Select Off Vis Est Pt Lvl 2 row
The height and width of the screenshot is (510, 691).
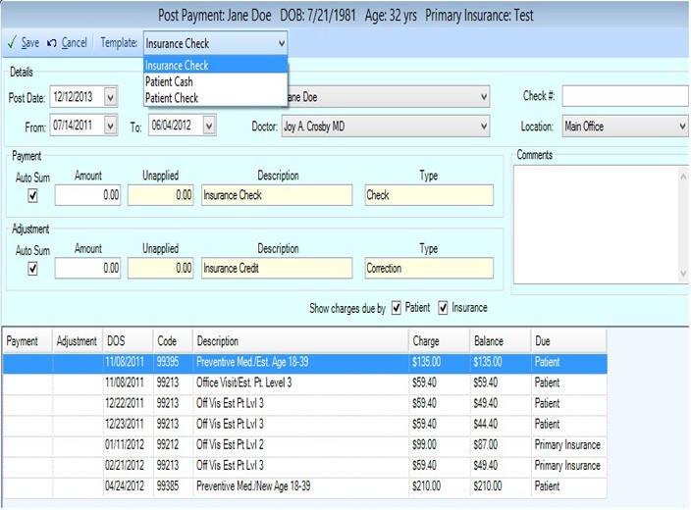click(305, 445)
